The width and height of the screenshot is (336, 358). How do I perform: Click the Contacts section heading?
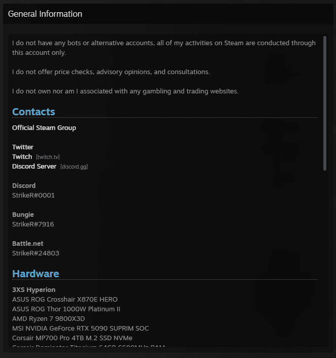33,112
